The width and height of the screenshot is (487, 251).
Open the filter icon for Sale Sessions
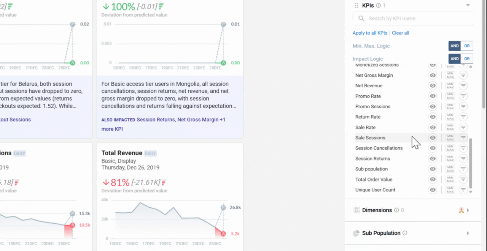click(463, 138)
